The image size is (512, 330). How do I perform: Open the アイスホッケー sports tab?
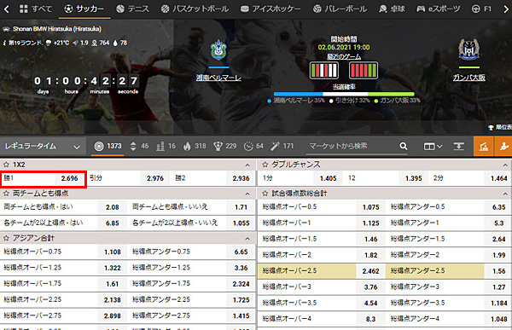tap(271, 9)
